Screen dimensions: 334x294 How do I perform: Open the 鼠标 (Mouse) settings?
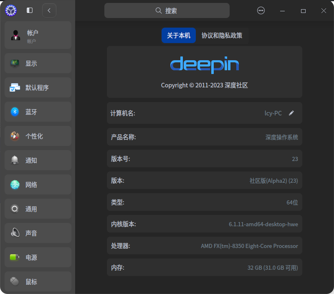(x=38, y=281)
